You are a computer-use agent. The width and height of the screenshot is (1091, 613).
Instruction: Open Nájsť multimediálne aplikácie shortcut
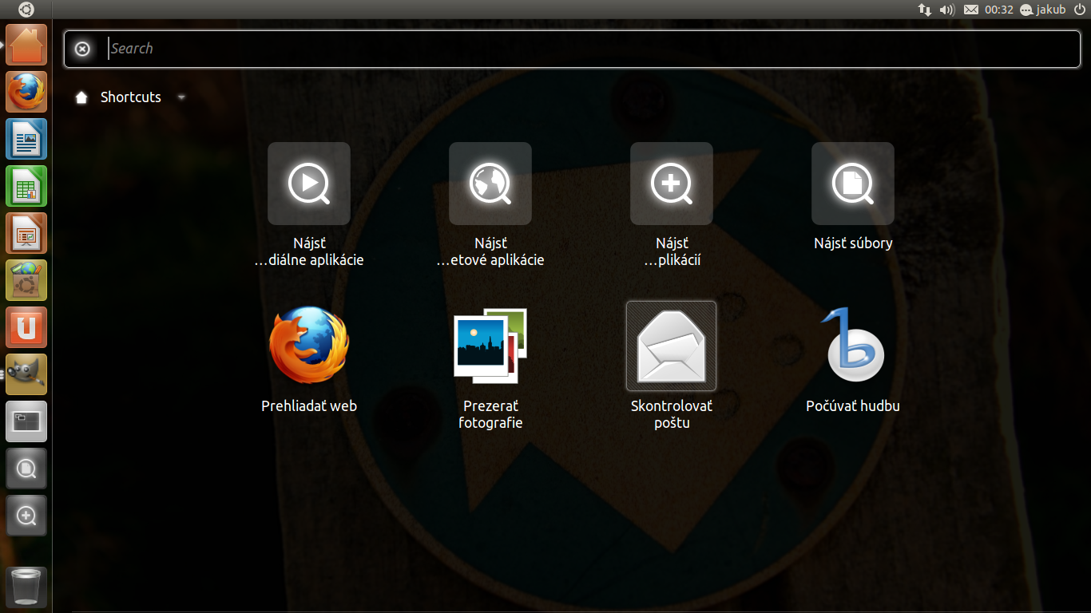[309, 184]
